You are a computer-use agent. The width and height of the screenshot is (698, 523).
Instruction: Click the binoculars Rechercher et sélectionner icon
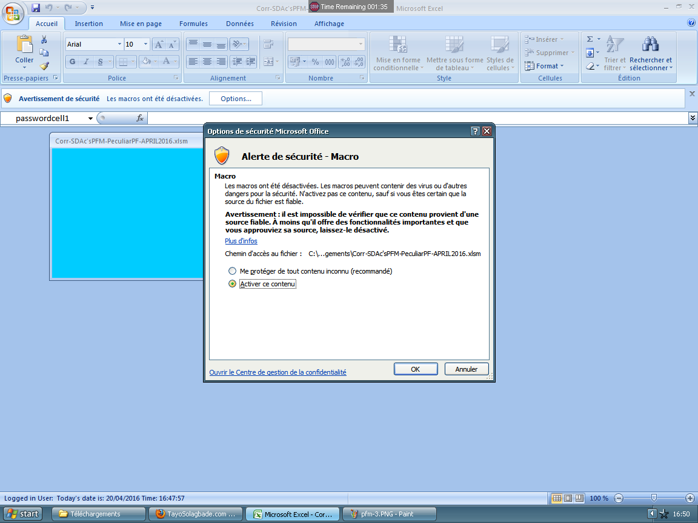(x=650, y=44)
